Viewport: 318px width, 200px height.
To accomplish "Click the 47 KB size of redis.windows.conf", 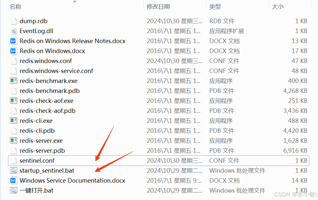I will coord(300,61).
